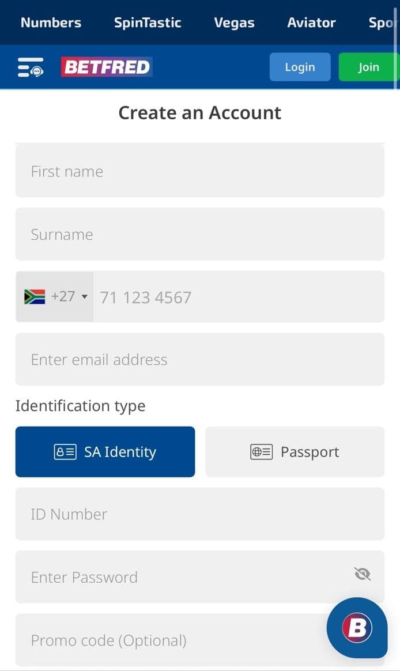Click the passport icon beside Passport label

point(261,452)
